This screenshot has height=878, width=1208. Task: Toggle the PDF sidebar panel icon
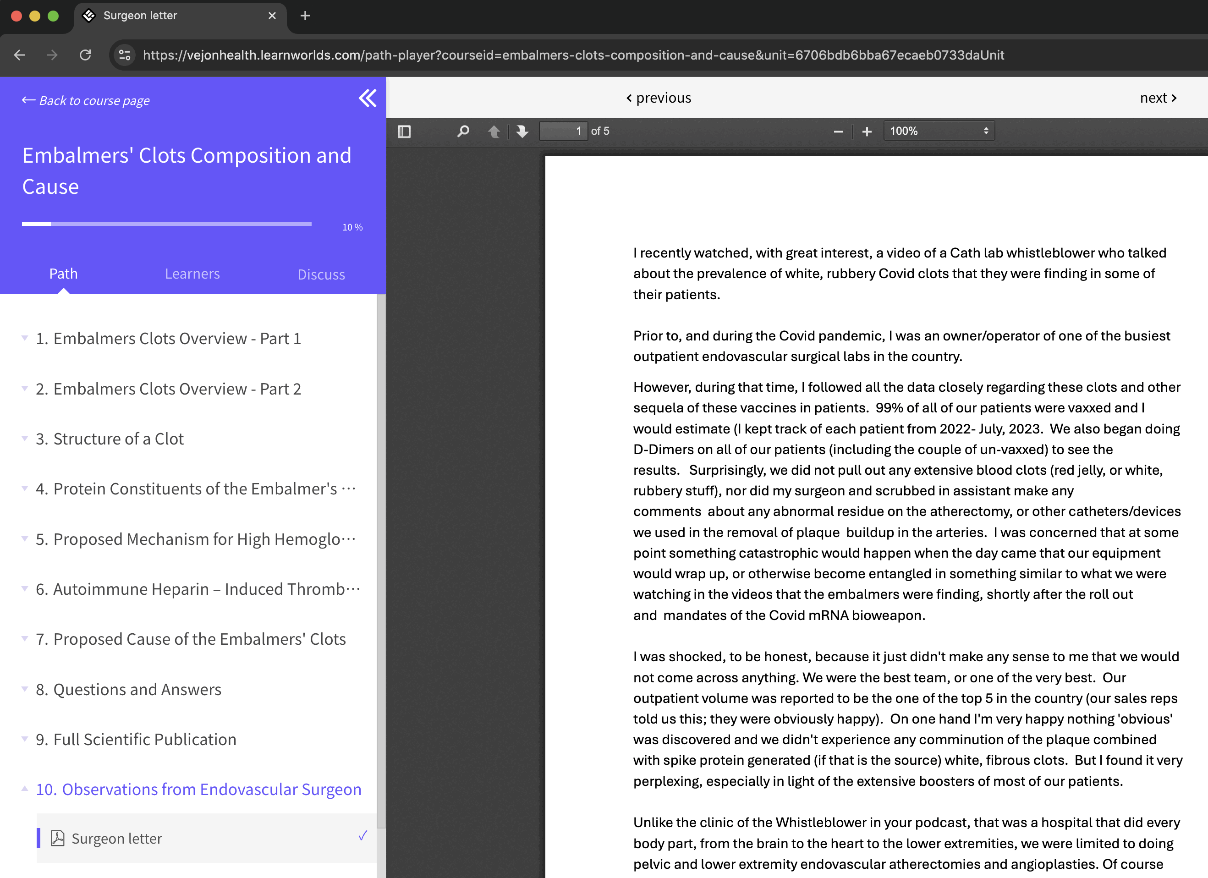click(x=404, y=131)
